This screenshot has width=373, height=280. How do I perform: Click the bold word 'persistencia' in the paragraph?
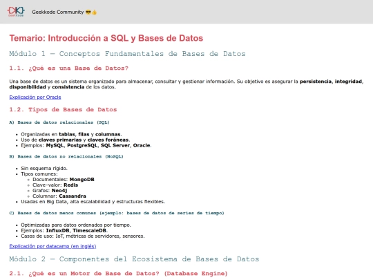(x=316, y=82)
